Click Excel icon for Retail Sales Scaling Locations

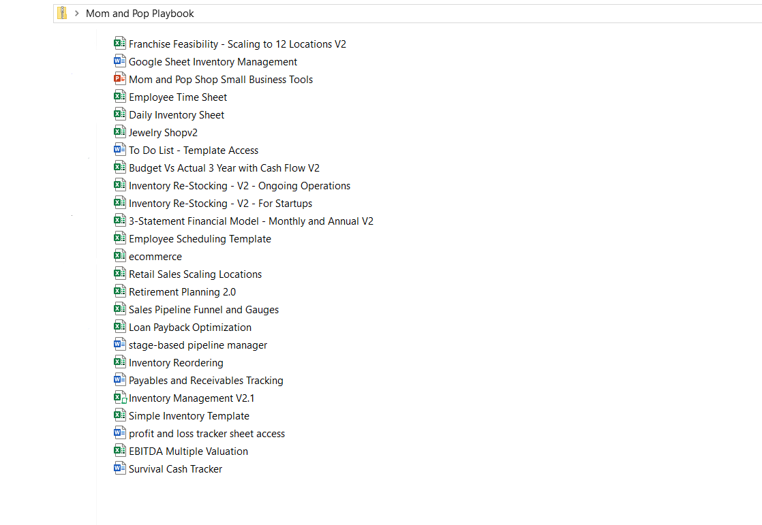point(119,274)
